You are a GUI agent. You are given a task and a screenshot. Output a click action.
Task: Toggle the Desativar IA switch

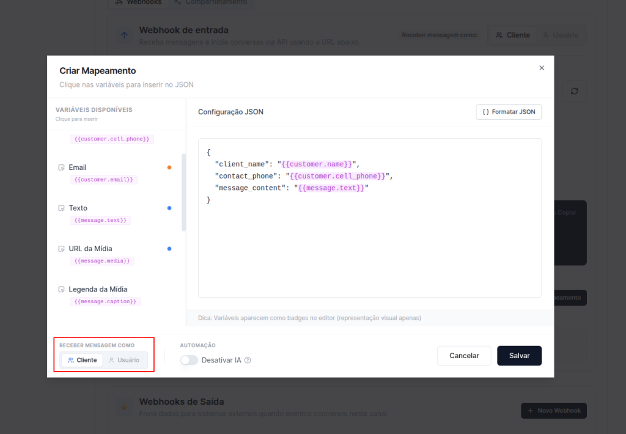click(x=190, y=361)
